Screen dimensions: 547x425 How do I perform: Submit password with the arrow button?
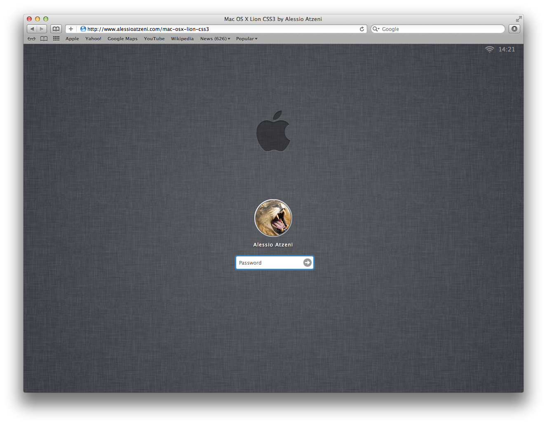[308, 263]
